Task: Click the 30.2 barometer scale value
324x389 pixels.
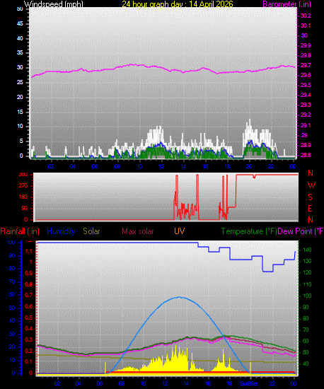Action: tap(306, 16)
